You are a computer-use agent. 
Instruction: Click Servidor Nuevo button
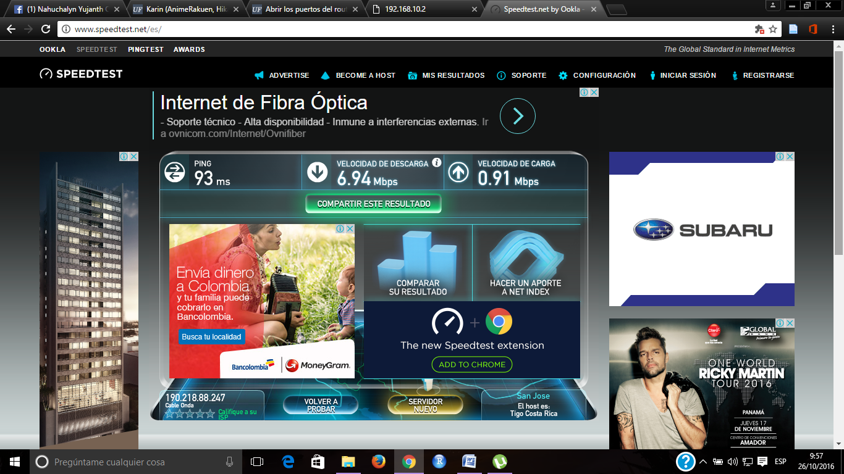pos(425,405)
